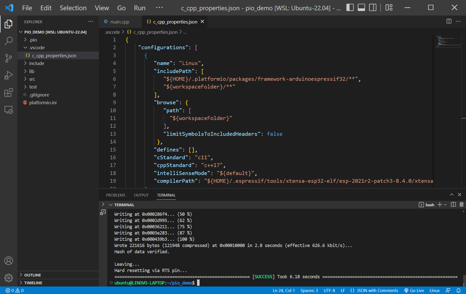Split the terminal pane

point(453,204)
